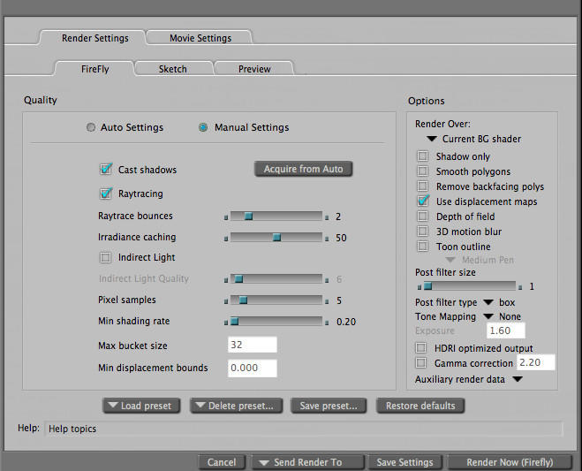
Task: Click the Acquire from Auto button
Action: 303,169
